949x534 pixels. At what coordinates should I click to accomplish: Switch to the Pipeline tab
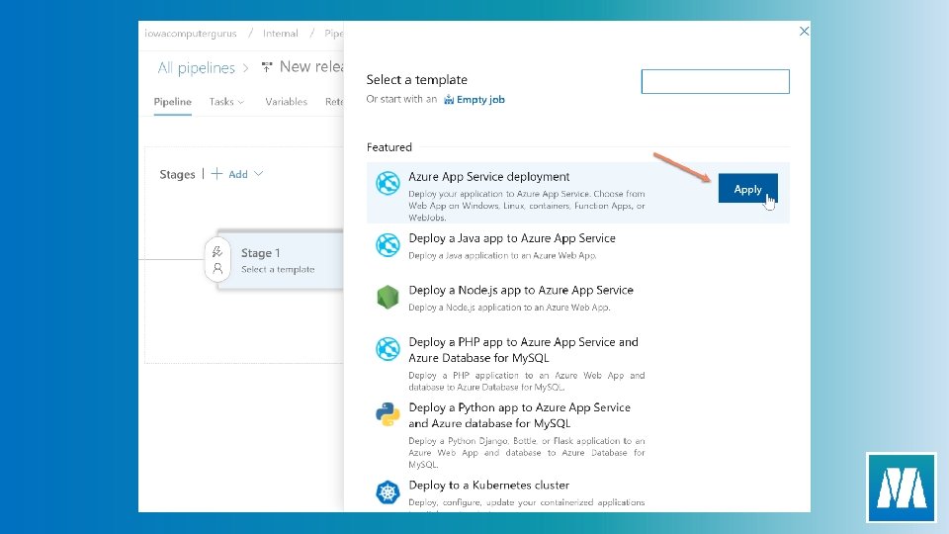pyautogui.click(x=172, y=102)
